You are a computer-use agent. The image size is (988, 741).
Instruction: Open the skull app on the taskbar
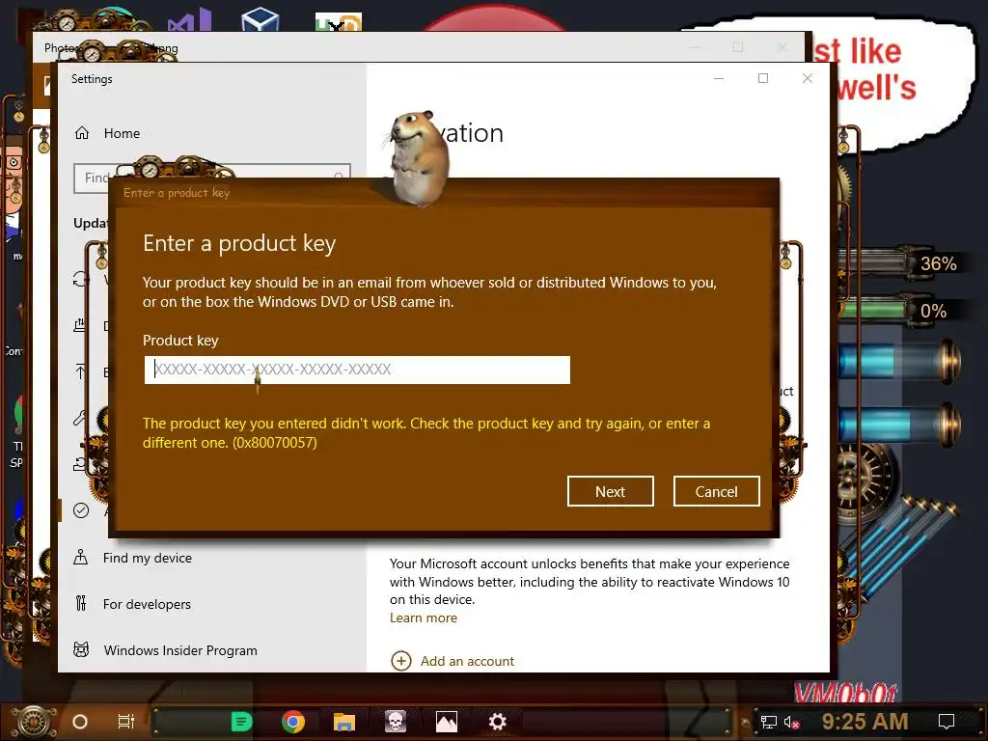click(395, 722)
